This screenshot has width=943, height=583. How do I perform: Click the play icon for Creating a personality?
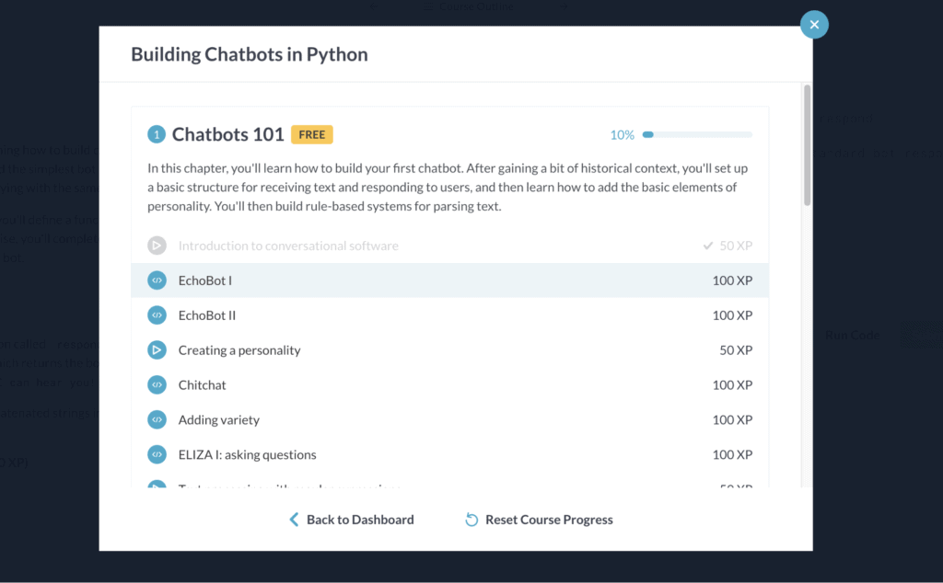pyautogui.click(x=157, y=349)
